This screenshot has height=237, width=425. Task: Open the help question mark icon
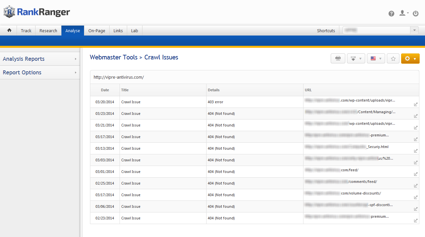(391, 14)
